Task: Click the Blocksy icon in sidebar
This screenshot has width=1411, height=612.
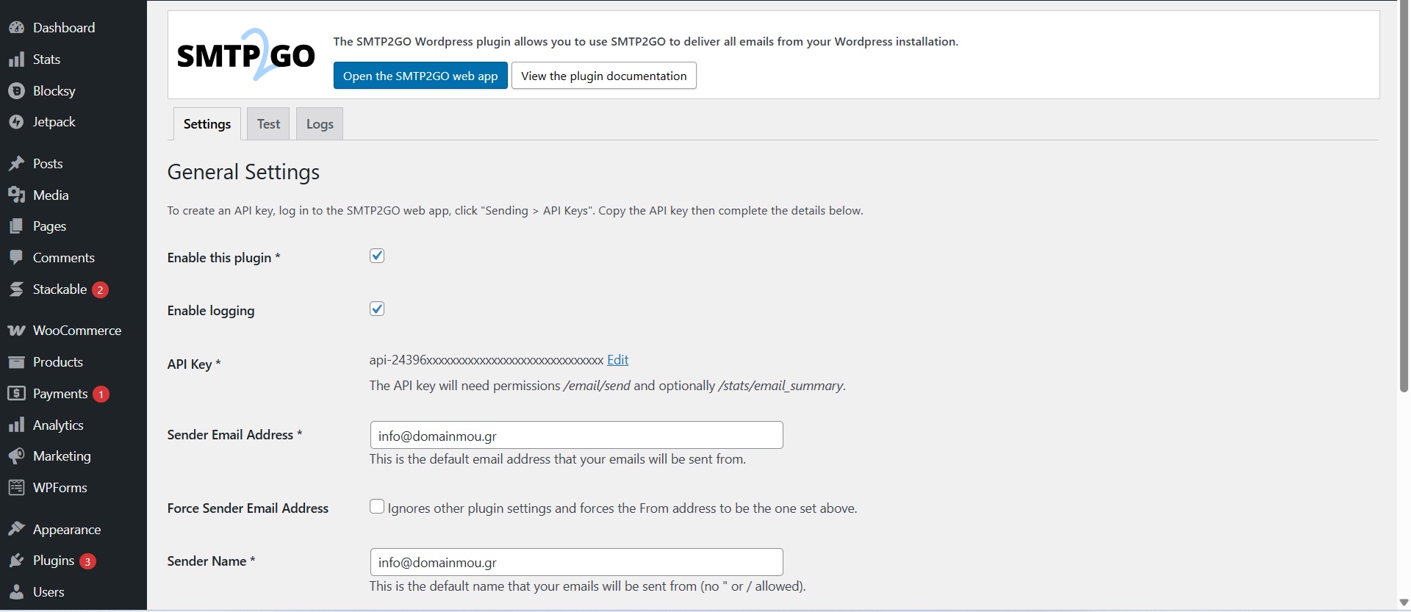Action: point(16,91)
